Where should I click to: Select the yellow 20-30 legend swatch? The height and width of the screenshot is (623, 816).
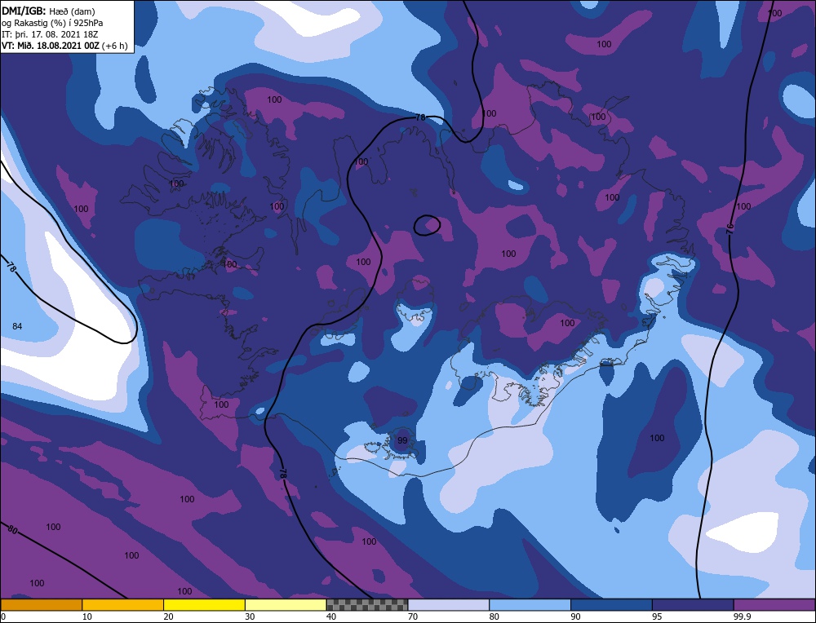[204, 605]
